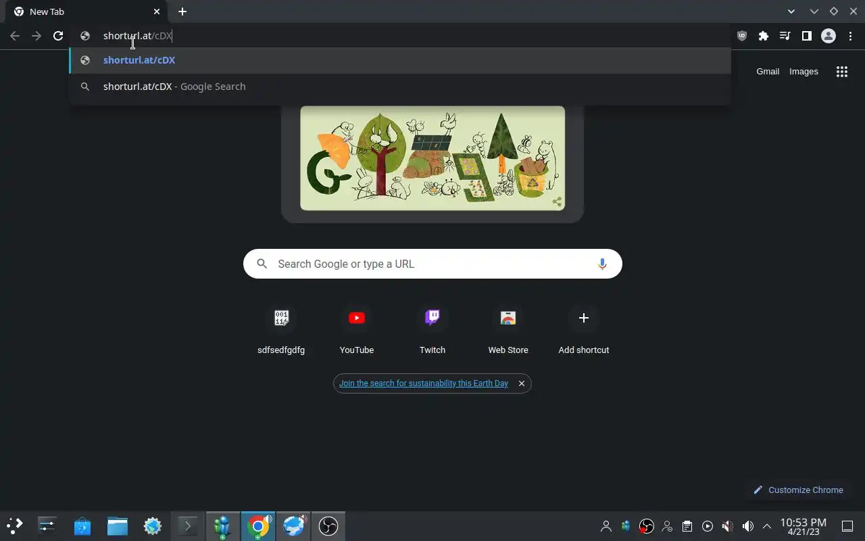Screen dimensions: 865x541
Task: Go back using the back arrow
Action: (x=15, y=36)
